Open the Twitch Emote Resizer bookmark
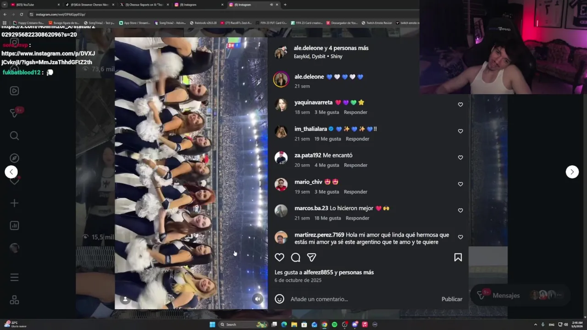This screenshot has width=587, height=330. [x=377, y=22]
